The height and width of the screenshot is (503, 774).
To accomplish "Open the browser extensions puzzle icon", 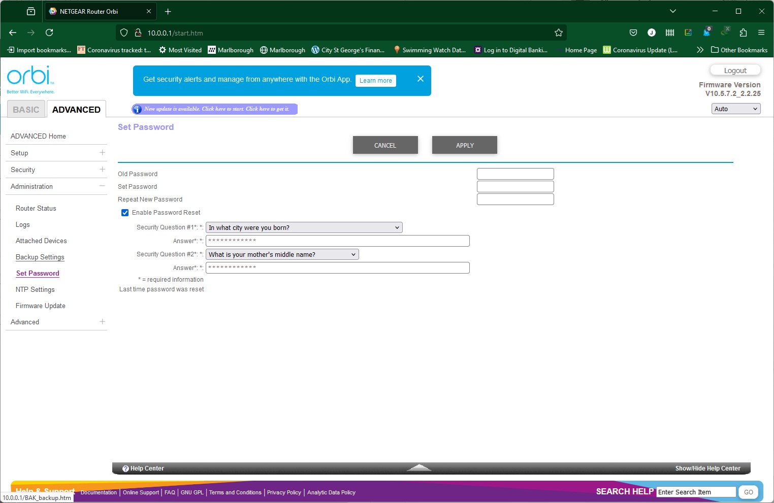I will point(743,32).
